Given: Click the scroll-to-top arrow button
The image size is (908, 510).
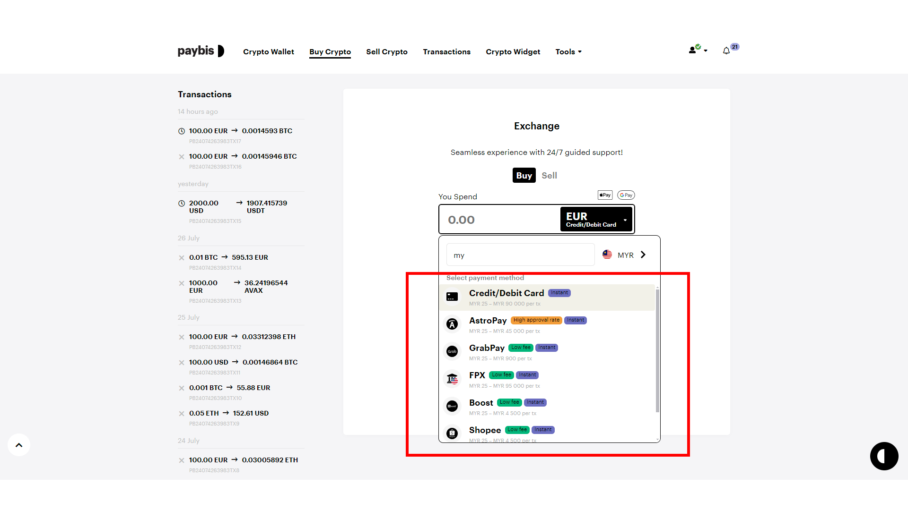Looking at the screenshot, I should (x=19, y=445).
